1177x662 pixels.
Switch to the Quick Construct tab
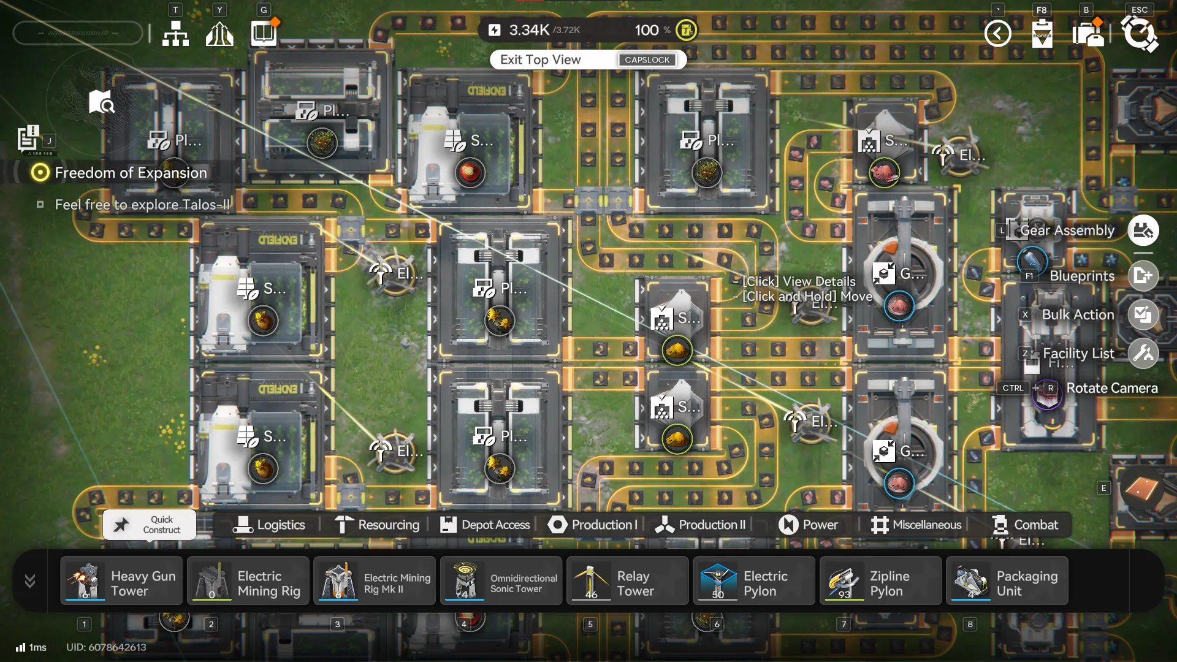150,525
